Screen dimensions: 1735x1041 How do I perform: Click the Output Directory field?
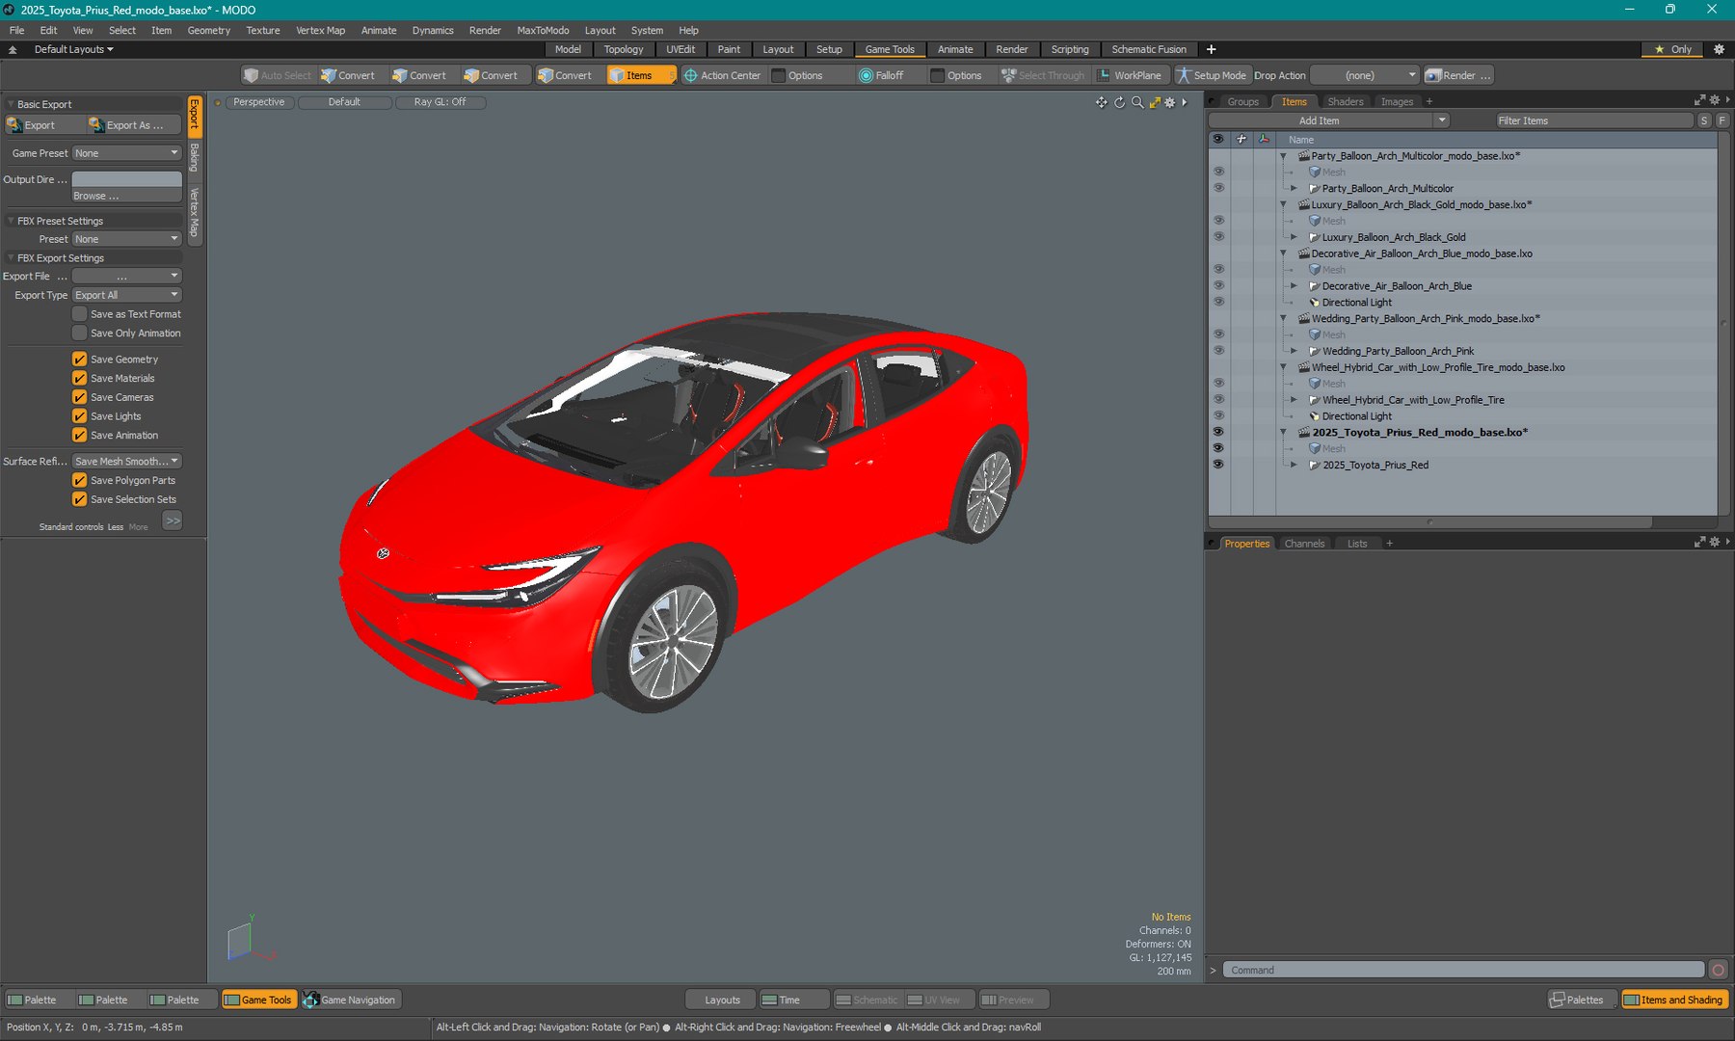pos(127,179)
